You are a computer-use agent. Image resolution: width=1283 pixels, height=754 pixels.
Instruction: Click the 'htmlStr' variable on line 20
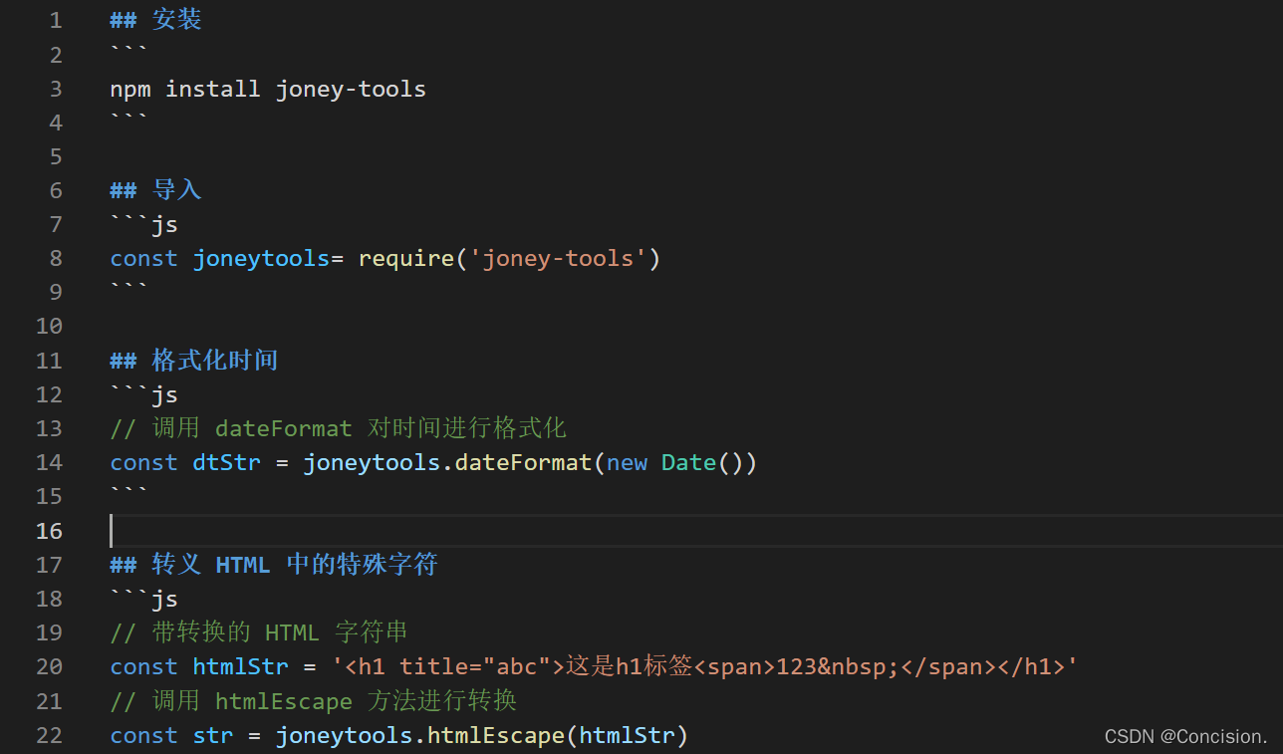coord(240,666)
